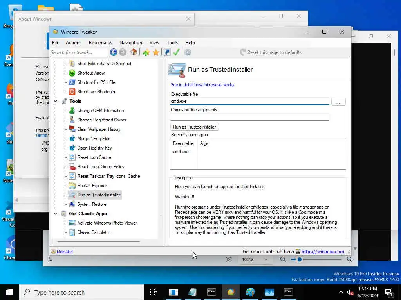Open the Bookmarks menu
This screenshot has height=300, width=401.
(x=100, y=42)
